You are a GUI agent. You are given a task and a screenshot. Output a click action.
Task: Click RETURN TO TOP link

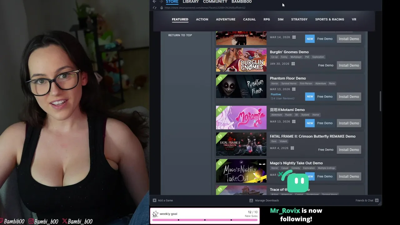(x=180, y=35)
